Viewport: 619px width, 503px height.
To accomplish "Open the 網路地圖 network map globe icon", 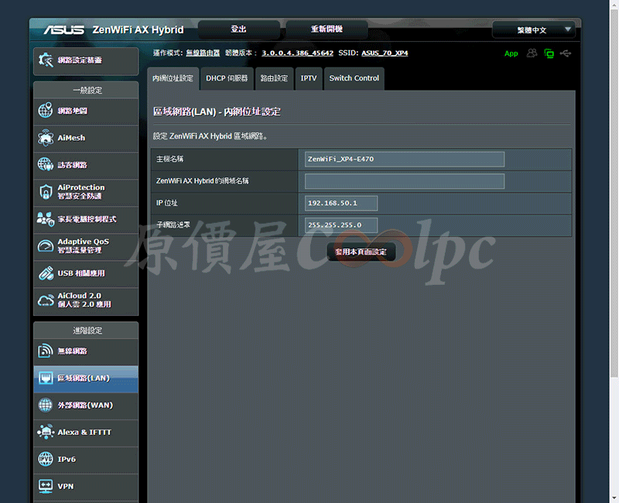I will pos(46,110).
